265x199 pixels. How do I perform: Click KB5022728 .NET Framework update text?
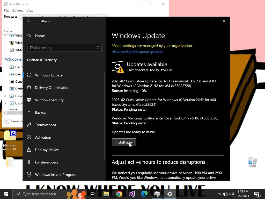(x=164, y=83)
